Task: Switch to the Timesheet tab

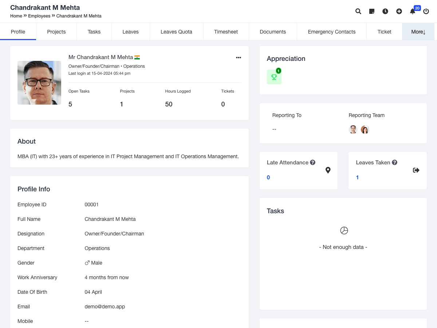Action: pos(226,32)
